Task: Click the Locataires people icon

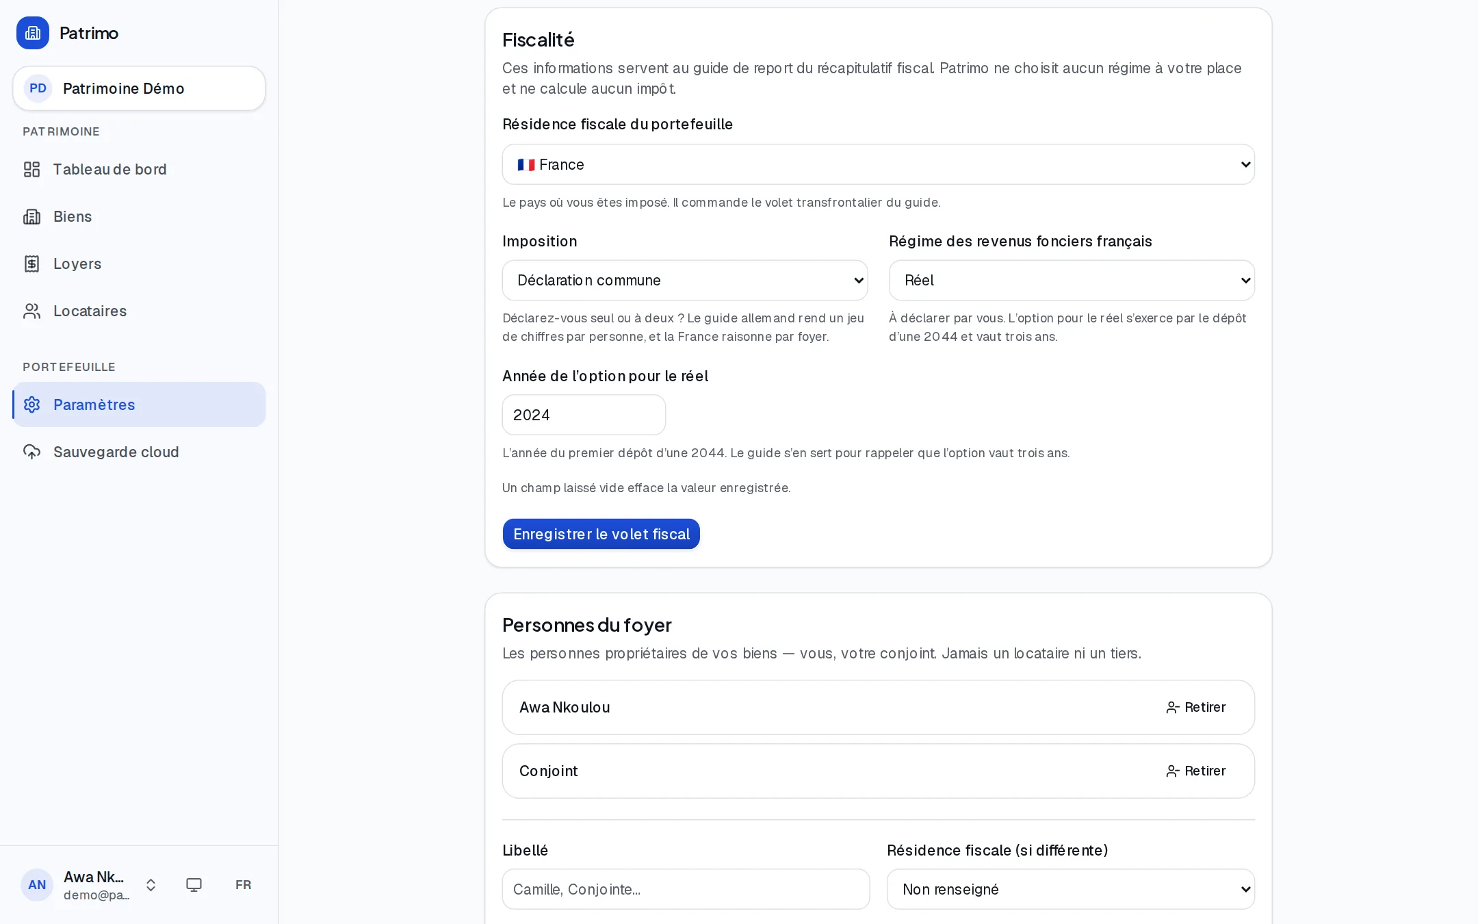Action: coord(31,311)
